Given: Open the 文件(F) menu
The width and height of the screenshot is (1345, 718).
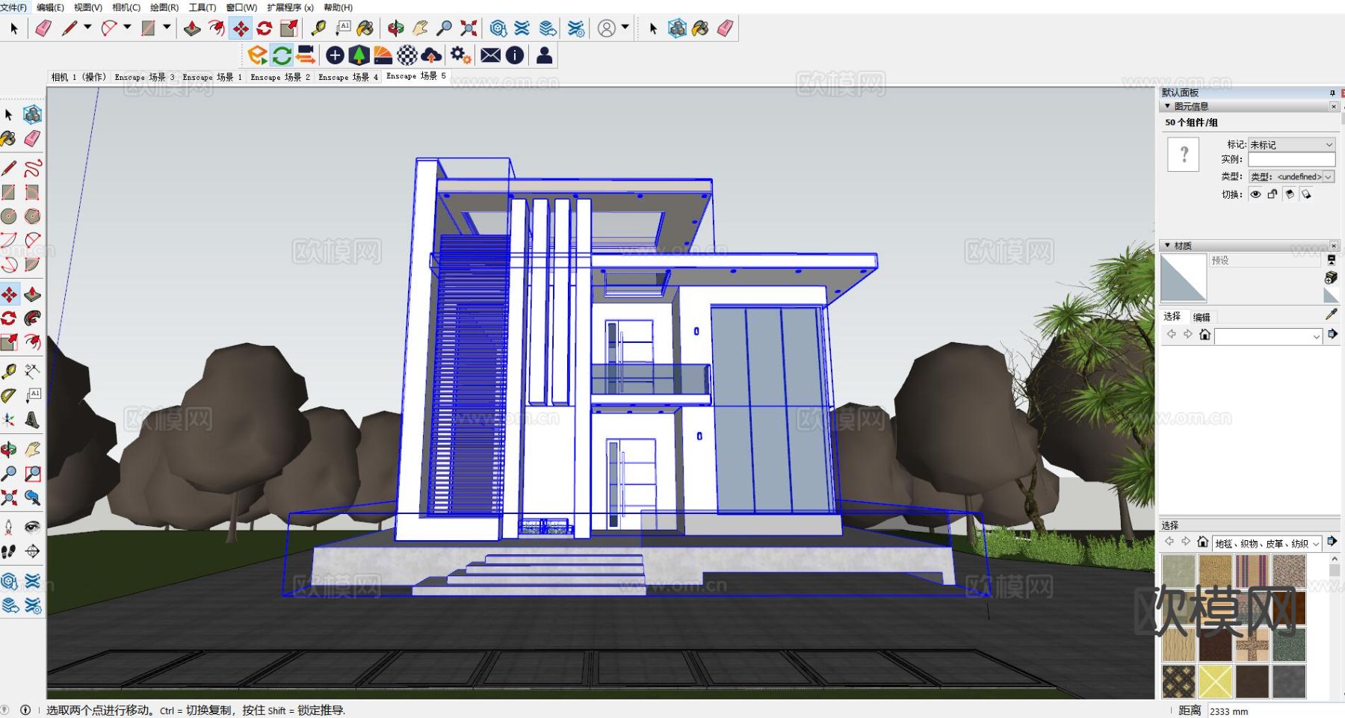Looking at the screenshot, I should [x=13, y=7].
